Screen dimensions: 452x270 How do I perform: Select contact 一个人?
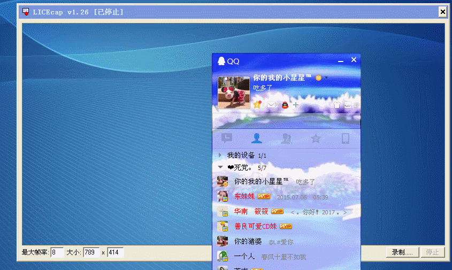286,257
